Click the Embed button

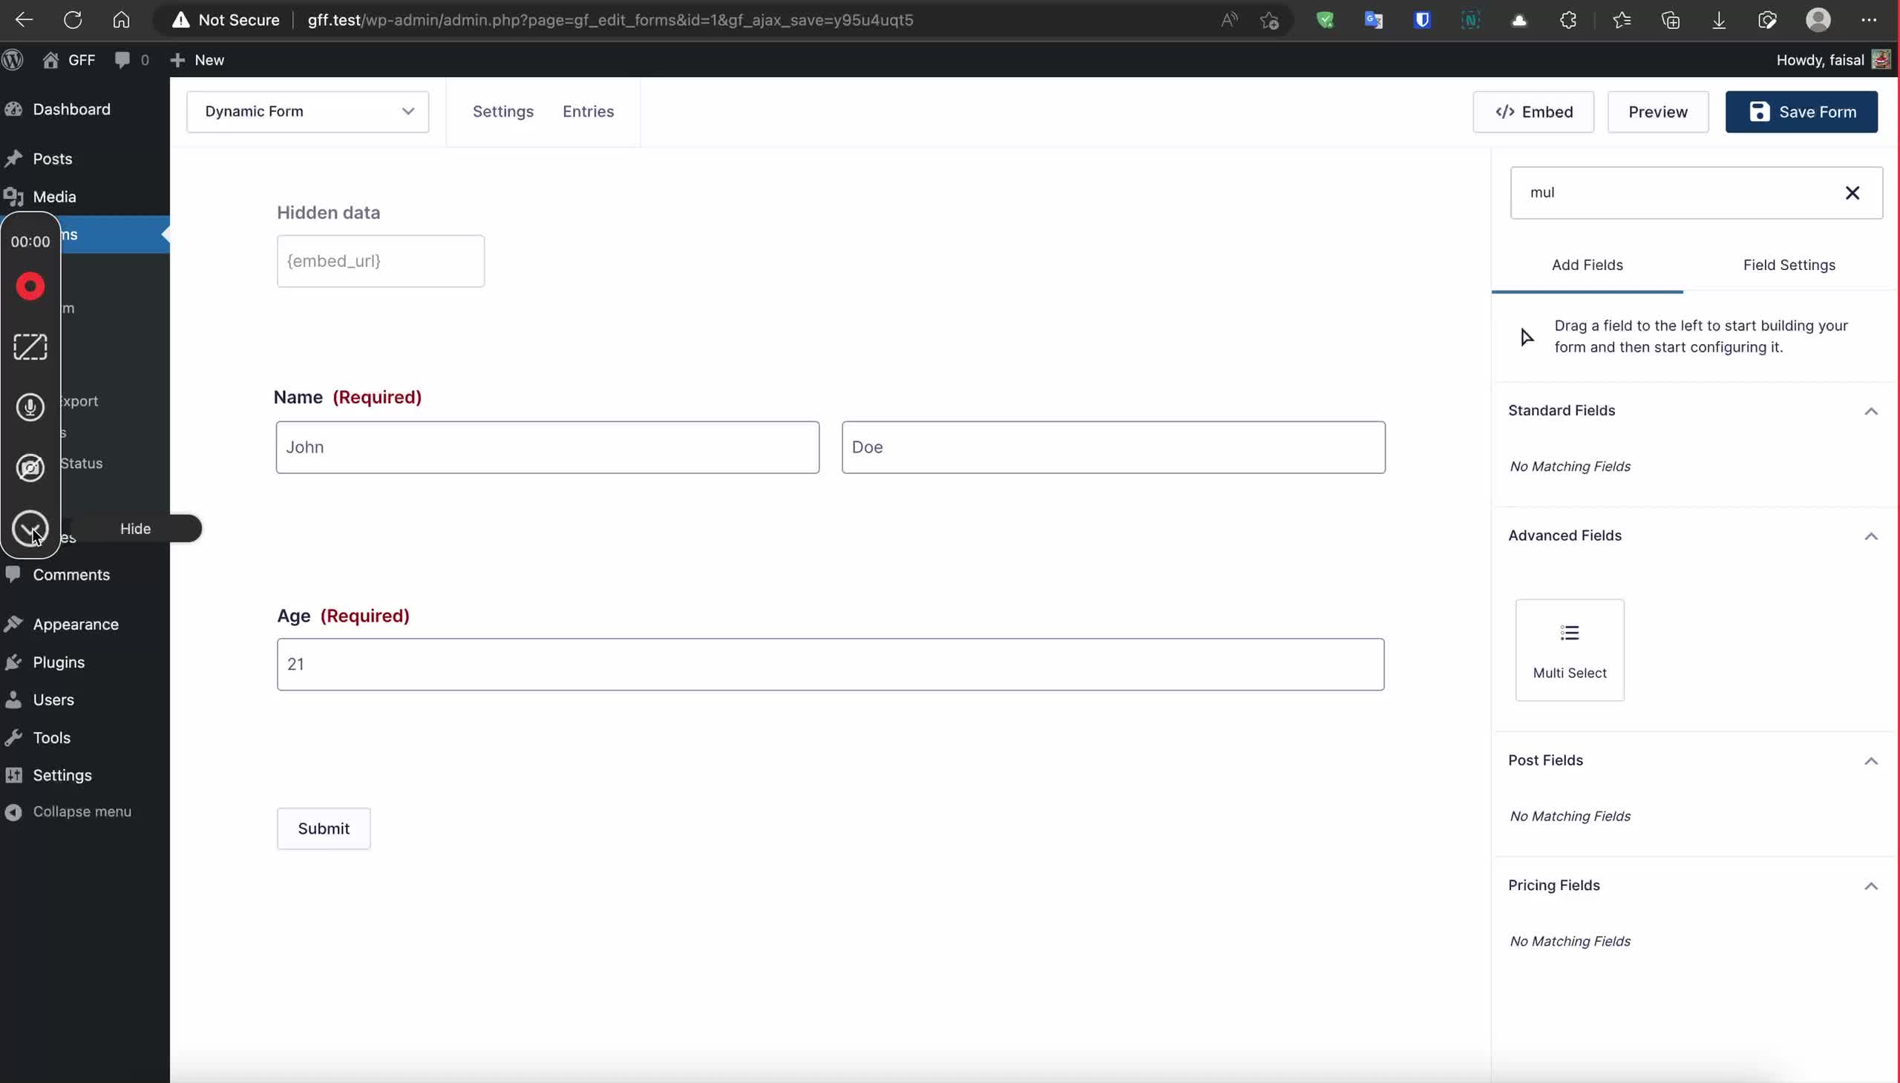click(x=1533, y=111)
